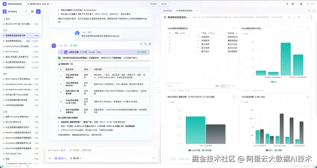Expand 配置 in 低ROI活动三维度诊断 tile
Image resolution: width=317 pixels, height=168 pixels.
point(171,102)
